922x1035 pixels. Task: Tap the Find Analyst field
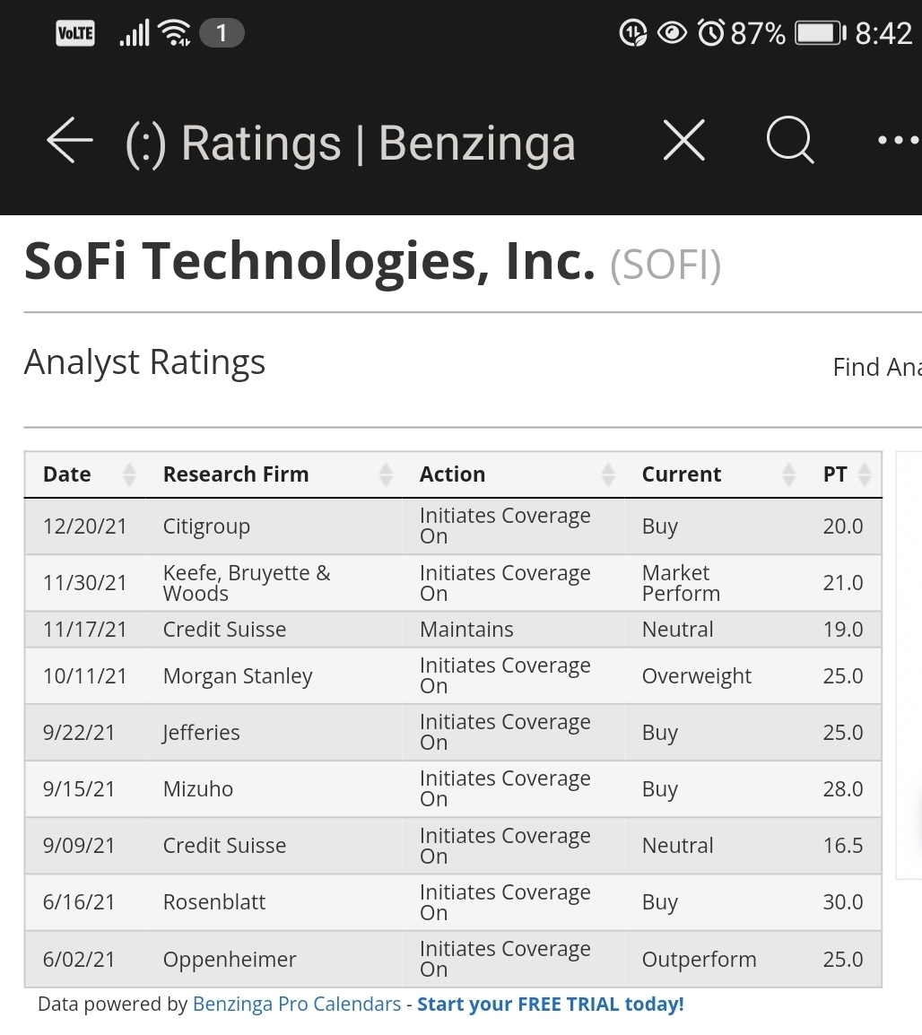pyautogui.click(x=877, y=367)
